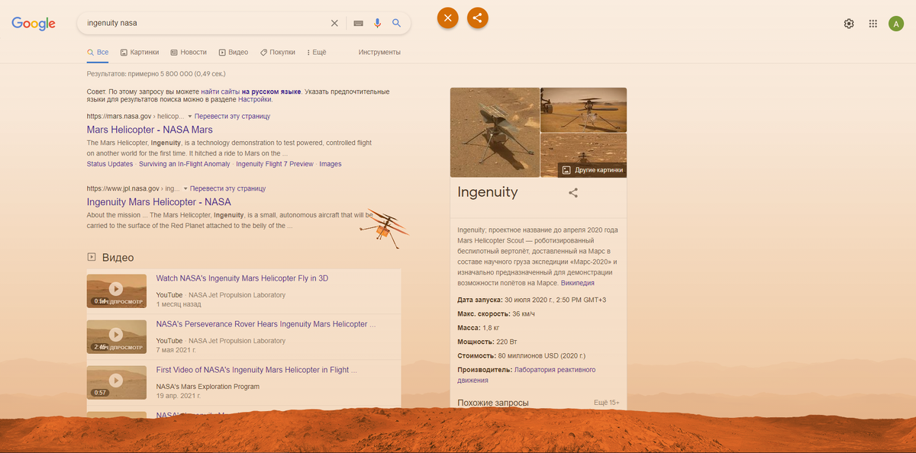Viewport: 916px width, 453px height.
Task: Switch to the Видео tab
Action: coord(234,52)
